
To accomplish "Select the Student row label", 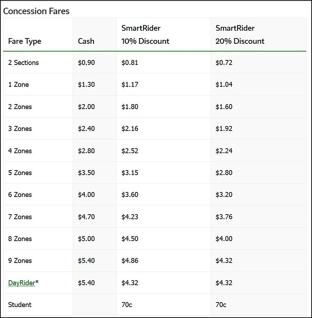I will click(20, 305).
